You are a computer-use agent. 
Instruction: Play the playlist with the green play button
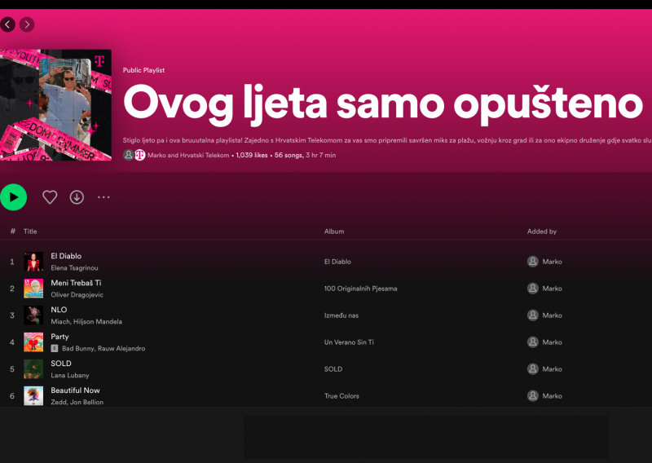(x=13, y=197)
